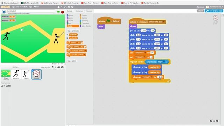Open the About menu item
The height and width of the screenshot is (126, 224).
(36, 7)
